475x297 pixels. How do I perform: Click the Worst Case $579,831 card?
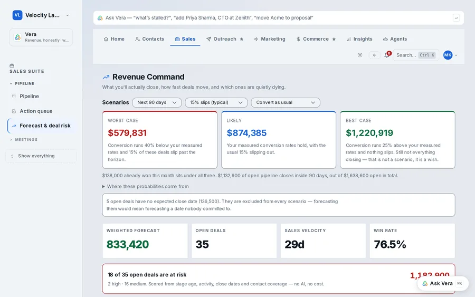pyautogui.click(x=159, y=140)
